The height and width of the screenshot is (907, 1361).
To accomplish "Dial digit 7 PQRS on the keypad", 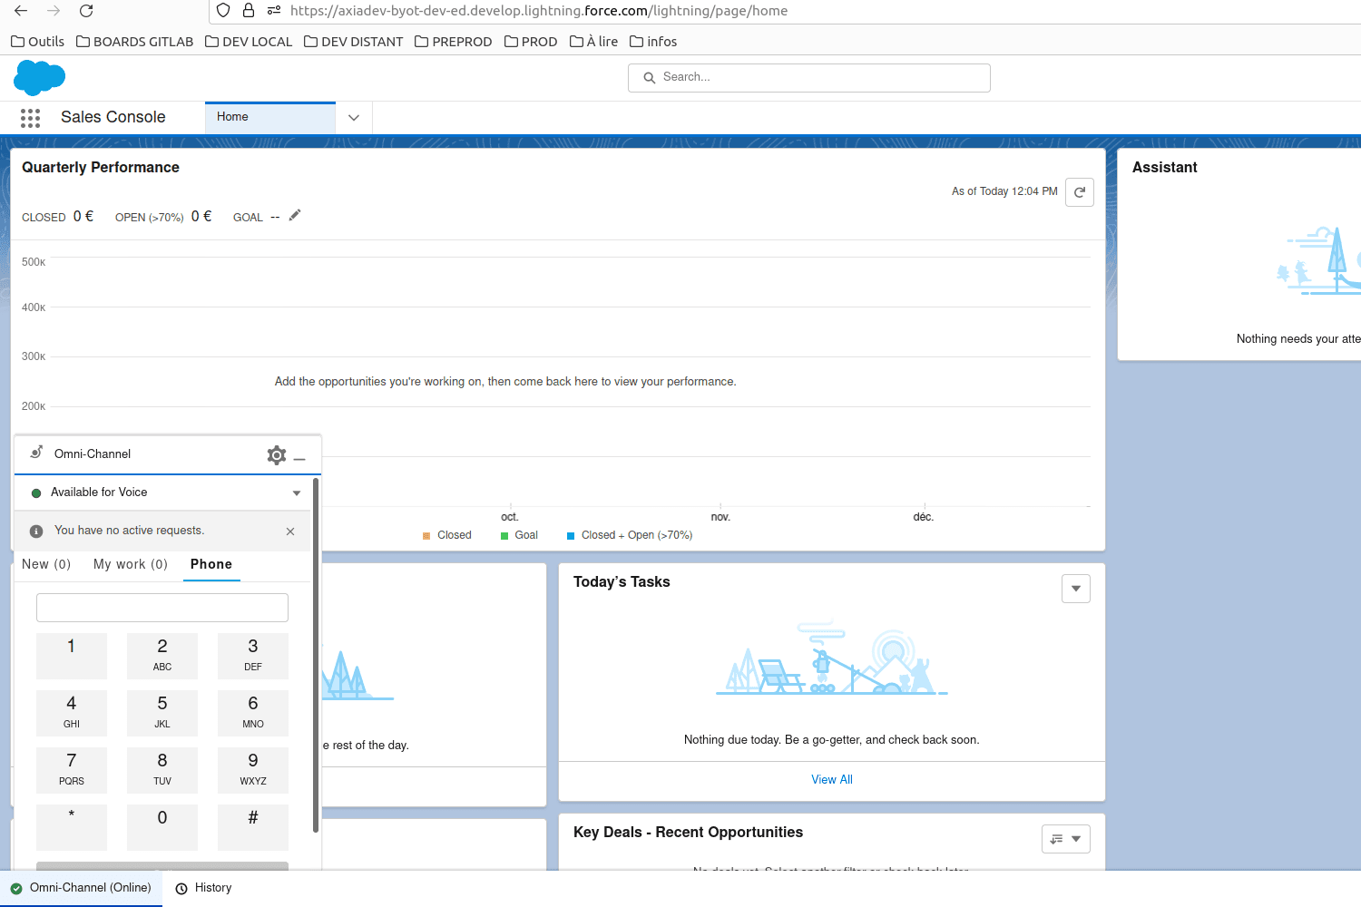I will (x=72, y=770).
